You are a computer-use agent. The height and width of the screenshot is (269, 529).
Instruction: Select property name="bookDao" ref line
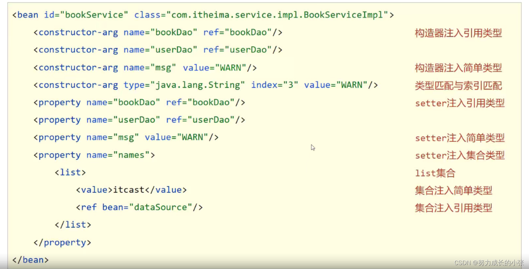pyautogui.click(x=139, y=103)
